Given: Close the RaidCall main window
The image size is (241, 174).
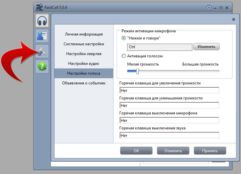Looking at the screenshot, I should point(227,8).
